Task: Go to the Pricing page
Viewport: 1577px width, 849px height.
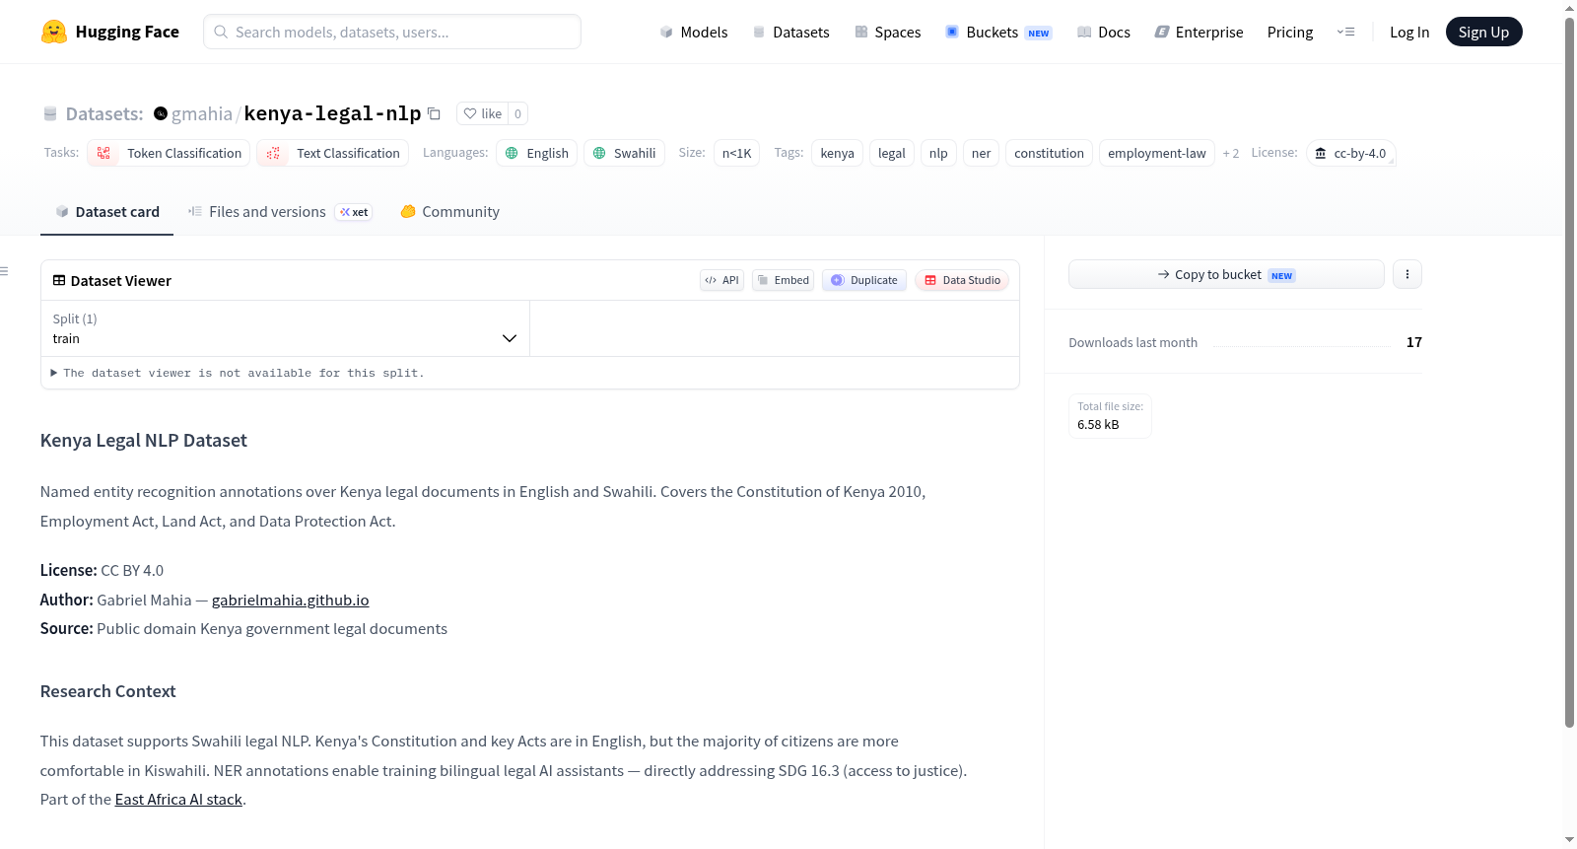Action: (x=1290, y=33)
